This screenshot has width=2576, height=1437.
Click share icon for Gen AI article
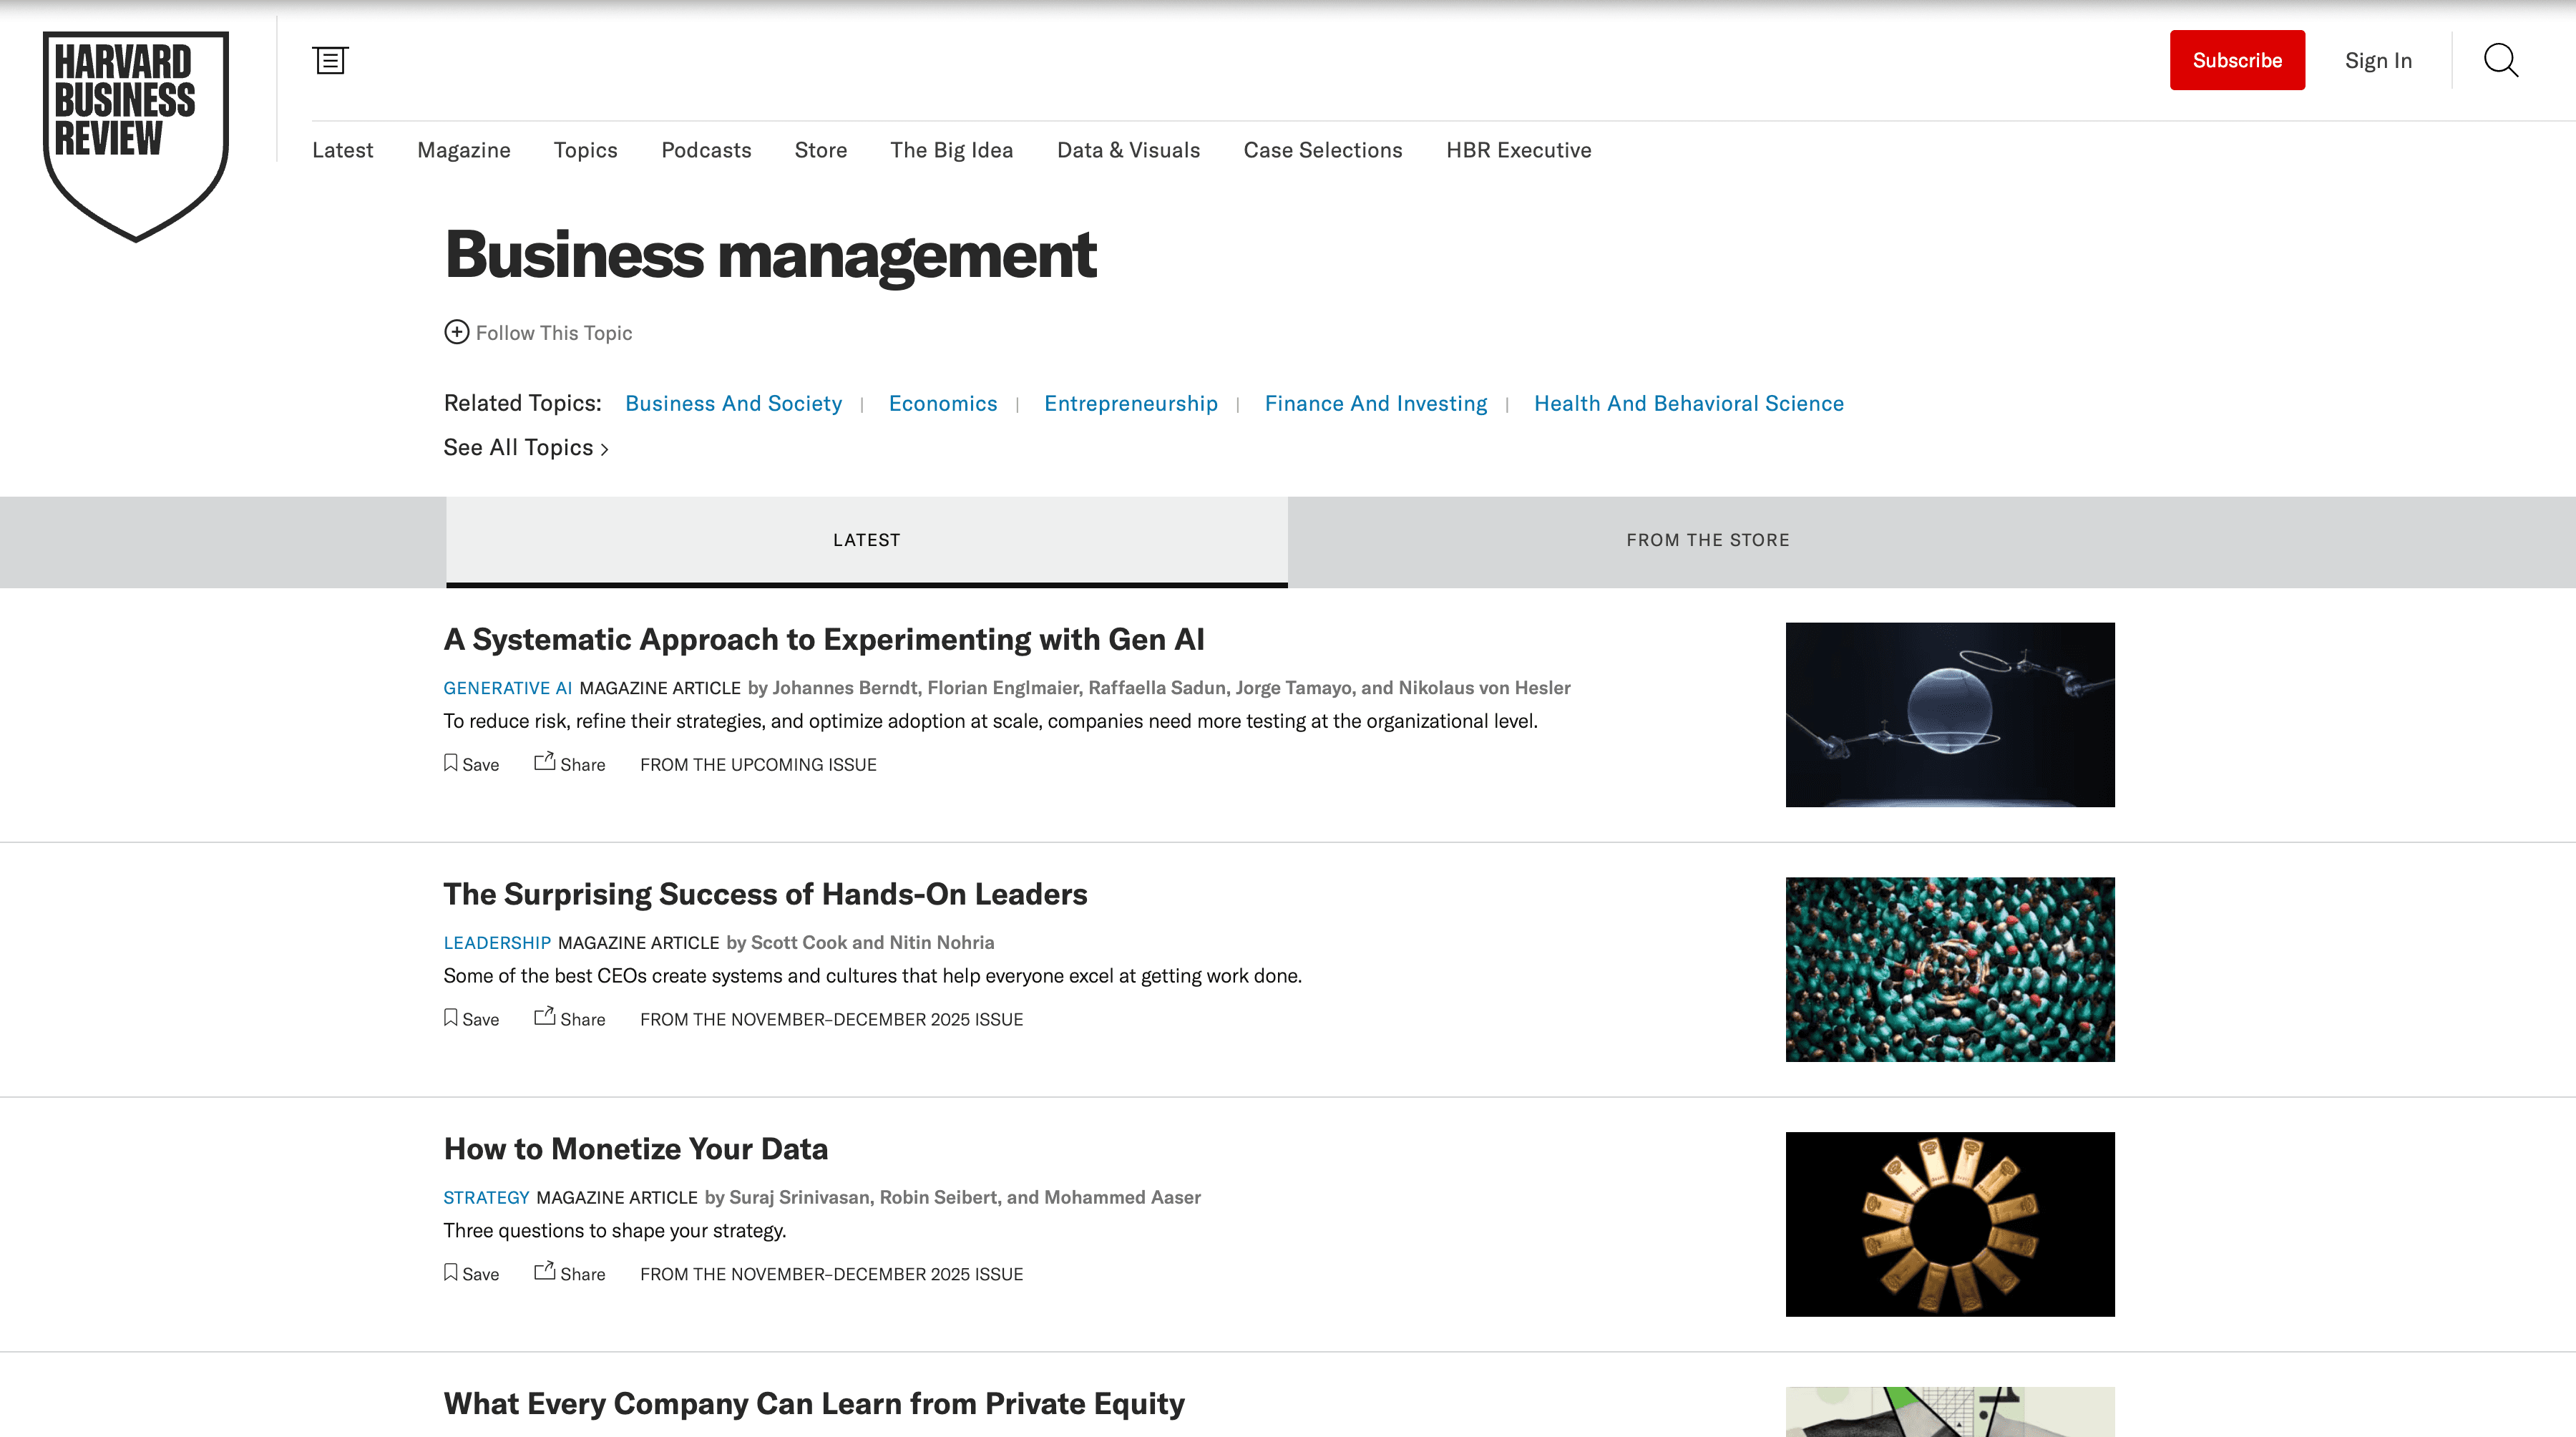(544, 762)
